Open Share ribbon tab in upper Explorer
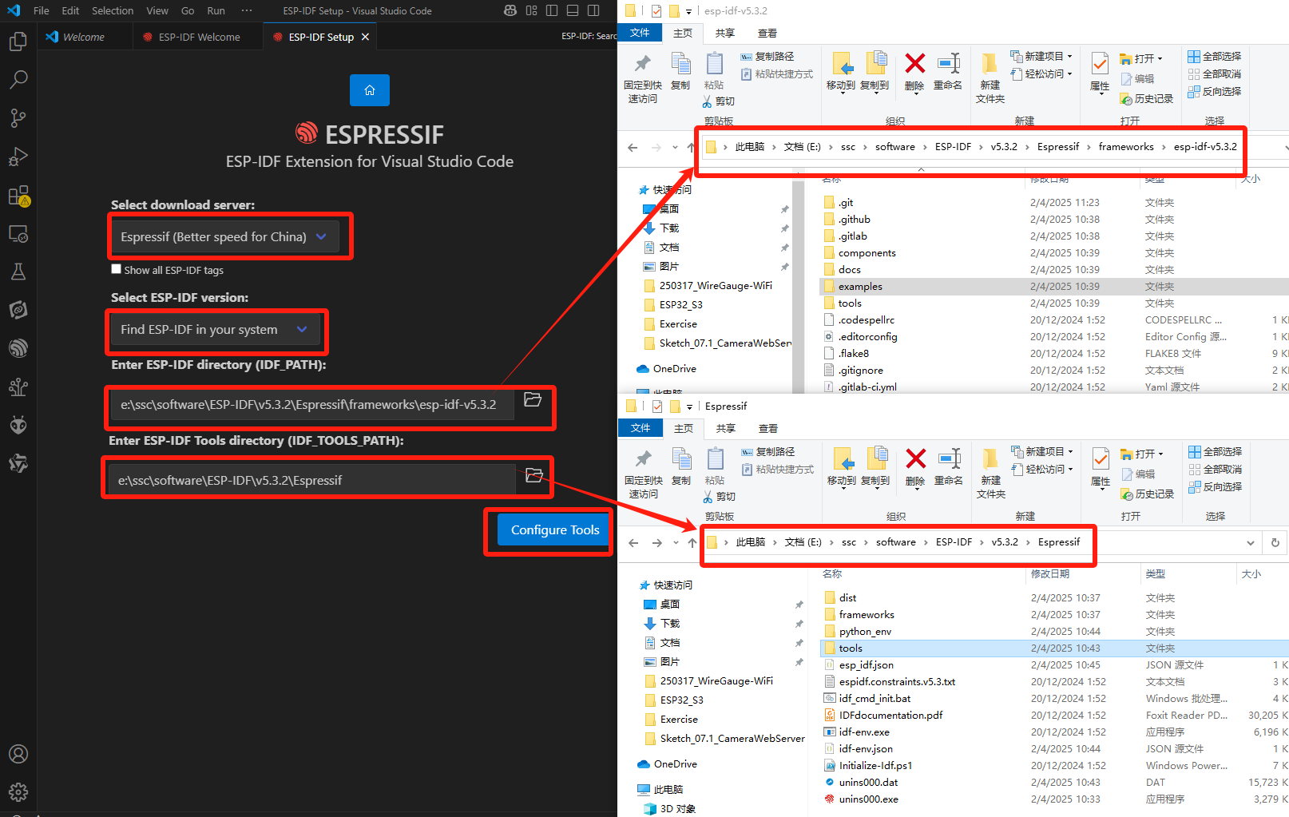This screenshot has height=817, width=1289. (725, 33)
